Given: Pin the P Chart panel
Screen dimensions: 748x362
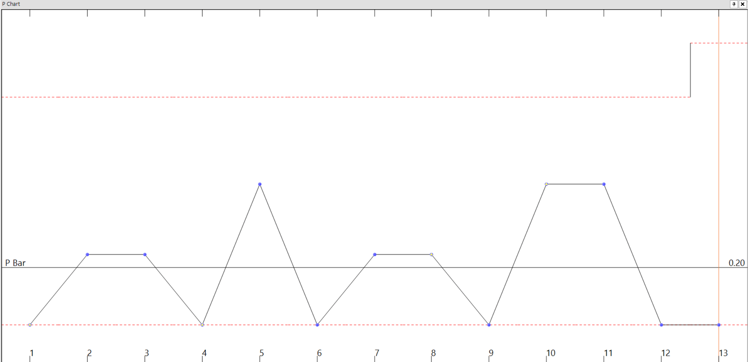Looking at the screenshot, I should [734, 4].
